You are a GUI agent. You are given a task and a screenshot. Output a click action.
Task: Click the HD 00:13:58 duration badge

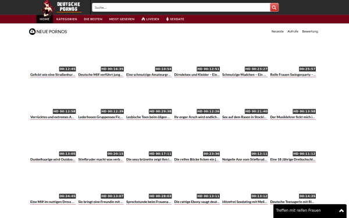pyautogui.click(x=304, y=111)
